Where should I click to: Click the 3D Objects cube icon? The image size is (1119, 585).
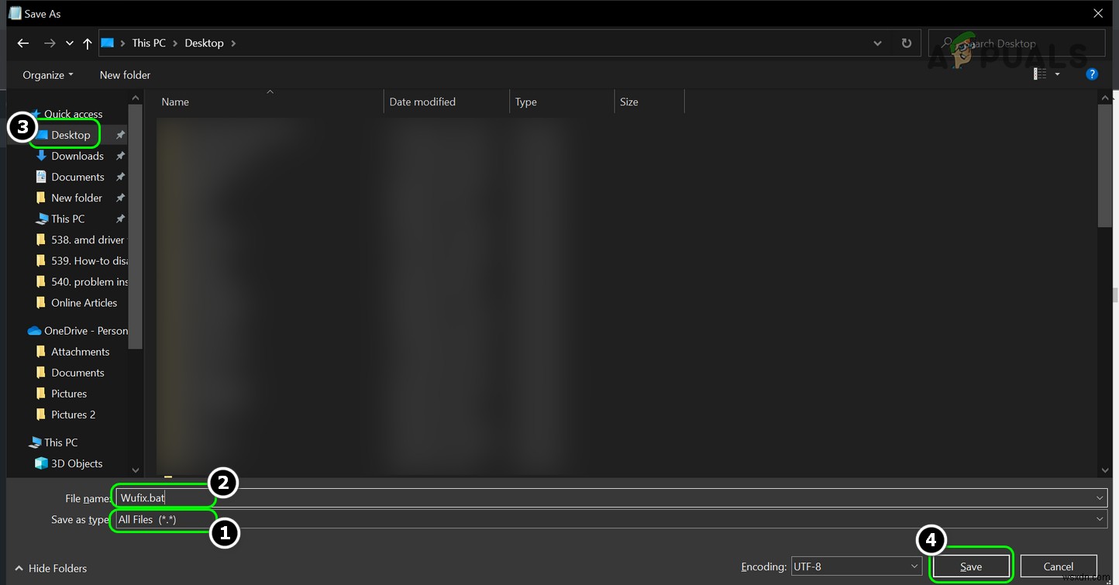(x=42, y=463)
